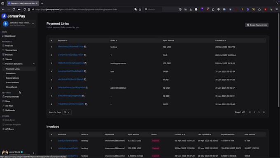This screenshot has height=158, width=280.
Task: Click the cloud extension icon in toolbar
Action: pyautogui.click(x=259, y=9)
